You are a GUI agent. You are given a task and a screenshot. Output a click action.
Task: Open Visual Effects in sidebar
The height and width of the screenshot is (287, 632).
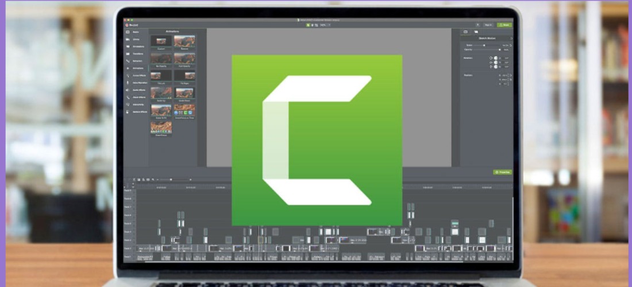click(x=136, y=97)
